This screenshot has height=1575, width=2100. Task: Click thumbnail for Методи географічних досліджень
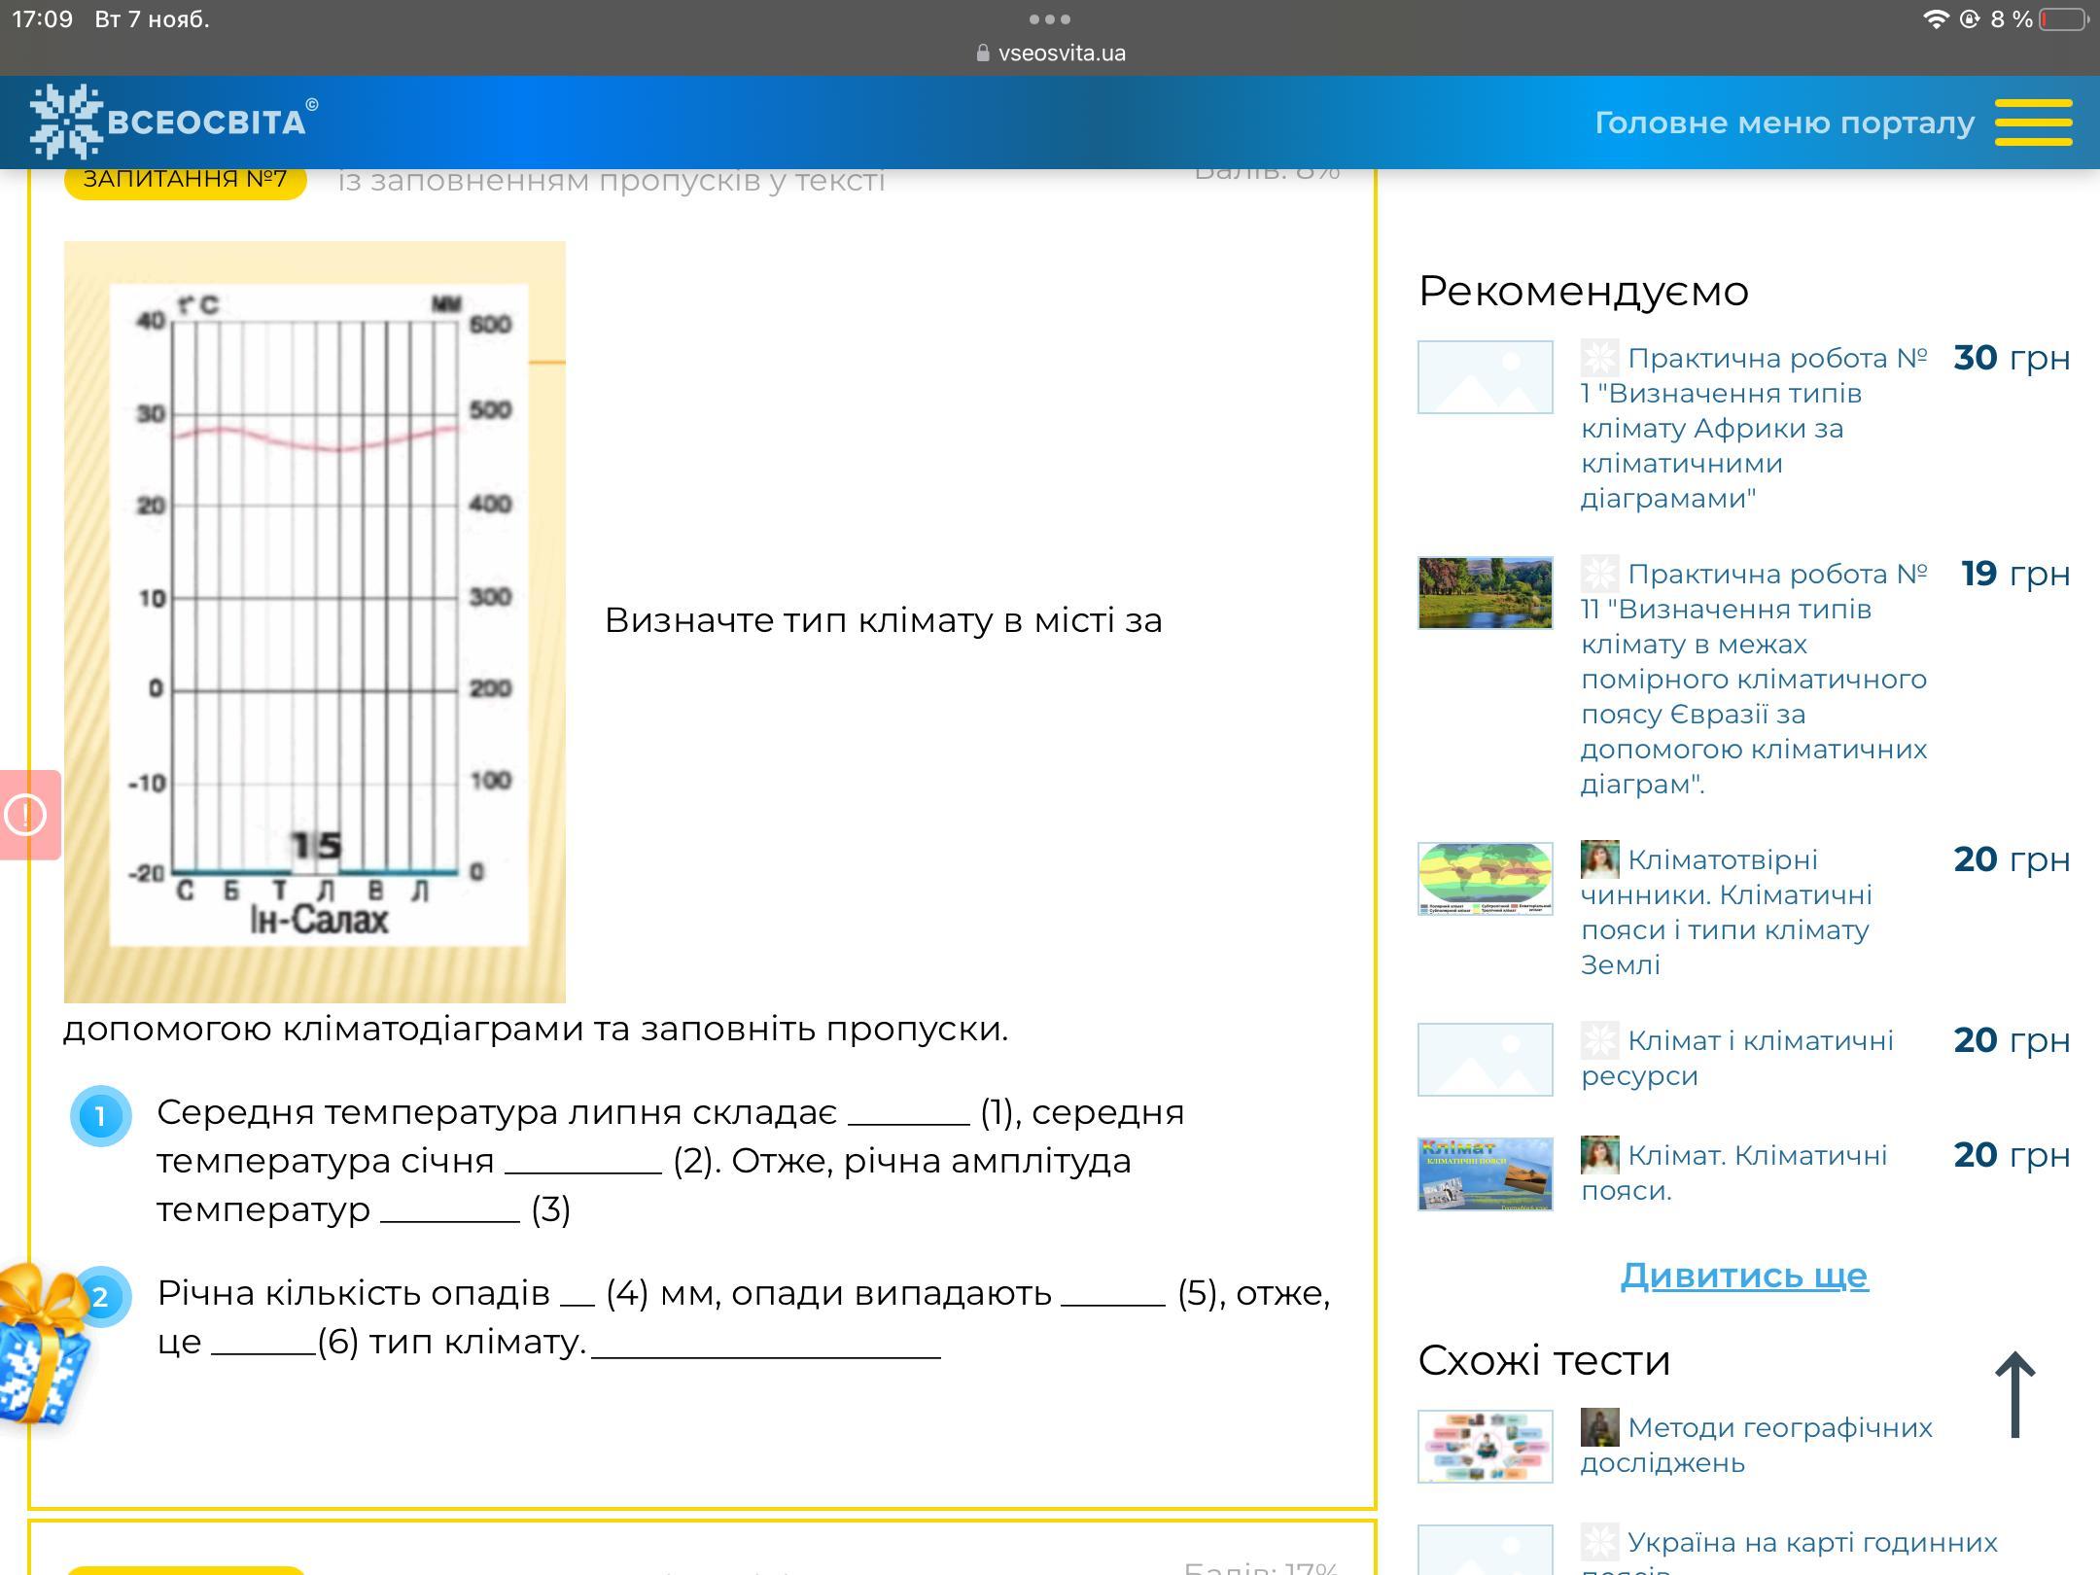(1486, 1447)
